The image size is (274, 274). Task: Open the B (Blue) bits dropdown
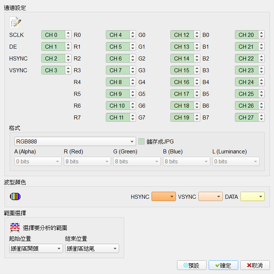(x=187, y=161)
